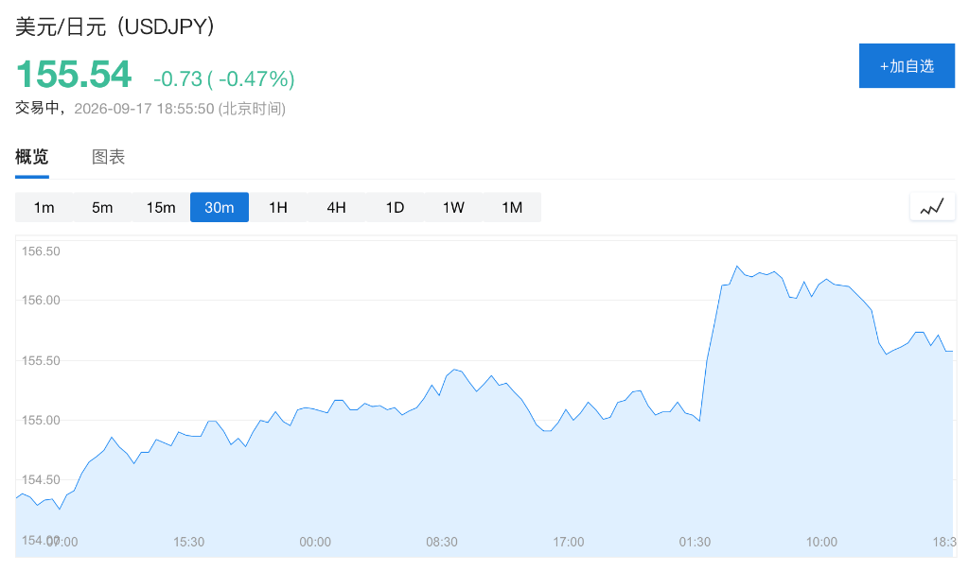Click the 美元/日元 (USDJPY) title
The height and width of the screenshot is (571, 969).
115,26
